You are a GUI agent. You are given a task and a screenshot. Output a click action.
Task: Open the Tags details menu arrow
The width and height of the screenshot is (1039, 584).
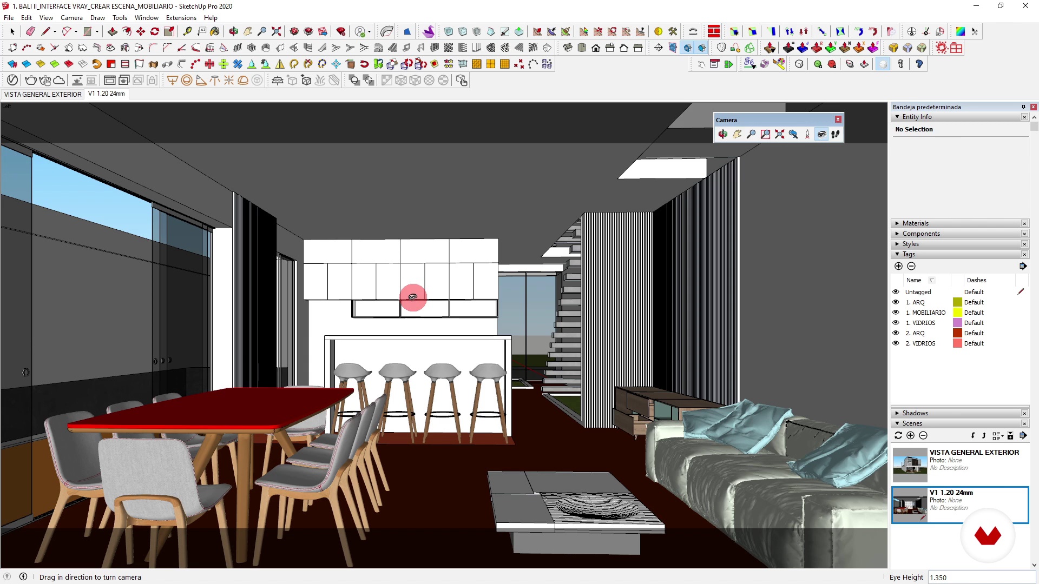(1023, 266)
